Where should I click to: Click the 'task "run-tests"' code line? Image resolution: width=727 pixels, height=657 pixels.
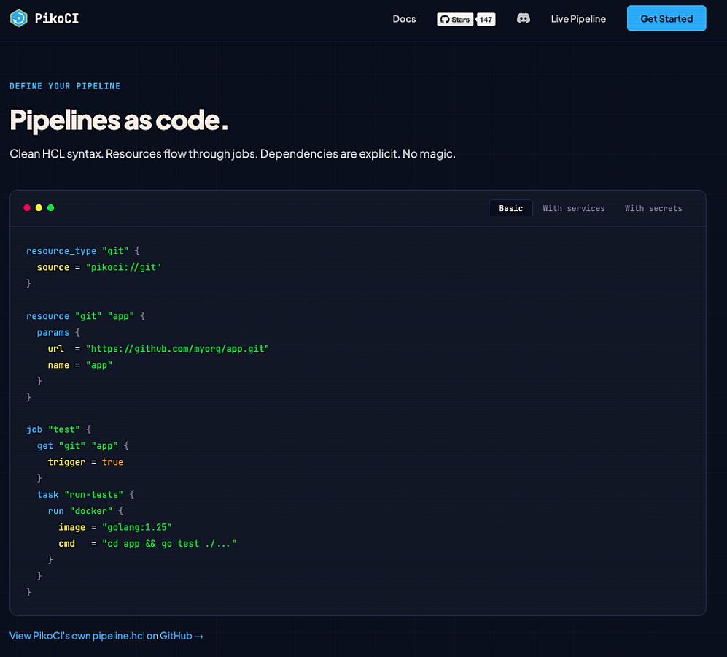[86, 494]
